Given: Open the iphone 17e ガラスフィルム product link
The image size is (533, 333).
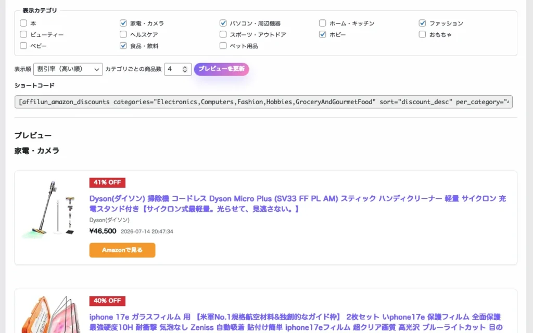Looking at the screenshot, I should [x=296, y=322].
